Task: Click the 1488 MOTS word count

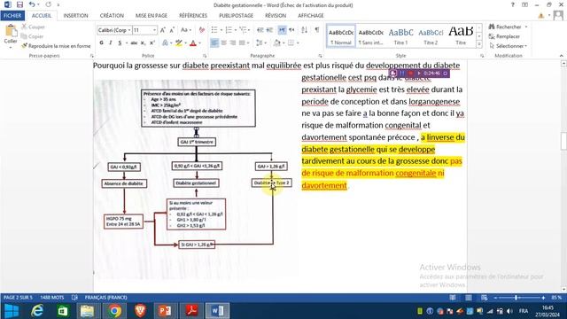Action: click(52, 298)
